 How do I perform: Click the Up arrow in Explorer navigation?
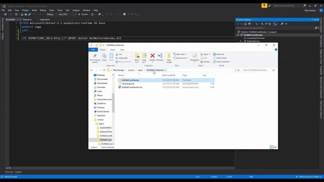coord(104,70)
